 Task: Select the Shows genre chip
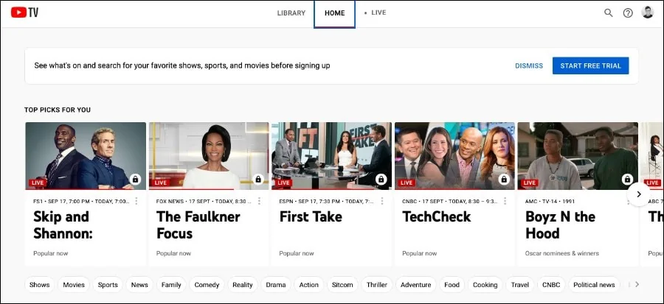tap(39, 285)
